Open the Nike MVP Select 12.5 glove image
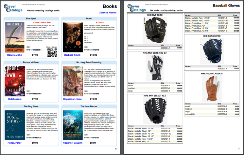This screenshot has width=244, height=155. coord(155,111)
